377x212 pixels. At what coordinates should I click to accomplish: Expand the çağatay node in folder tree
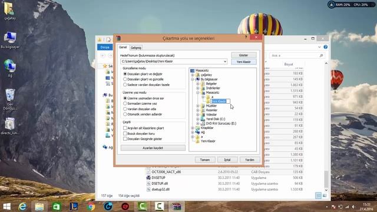[x=193, y=75]
